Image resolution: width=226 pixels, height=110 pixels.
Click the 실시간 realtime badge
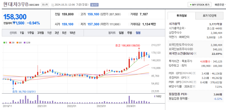pos(94,5)
